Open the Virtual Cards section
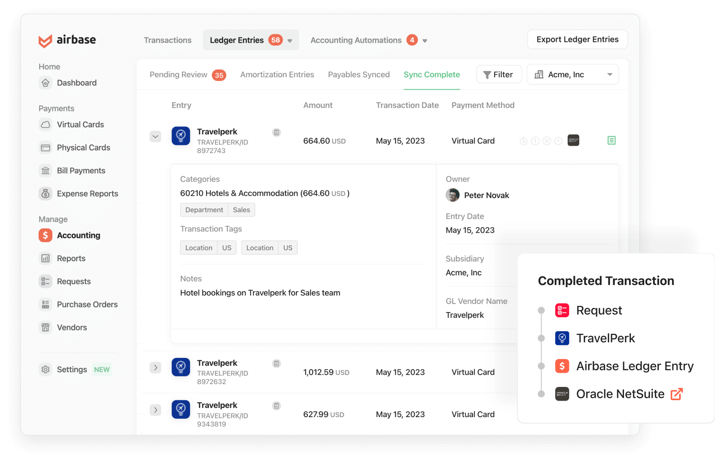This screenshot has width=715, height=461. tap(72, 125)
